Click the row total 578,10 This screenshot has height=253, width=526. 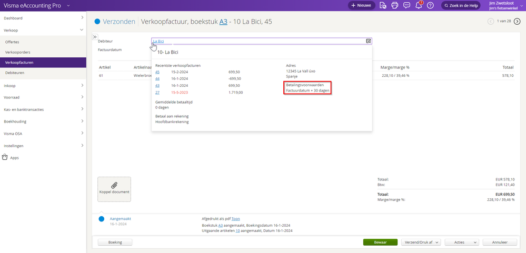point(508,76)
